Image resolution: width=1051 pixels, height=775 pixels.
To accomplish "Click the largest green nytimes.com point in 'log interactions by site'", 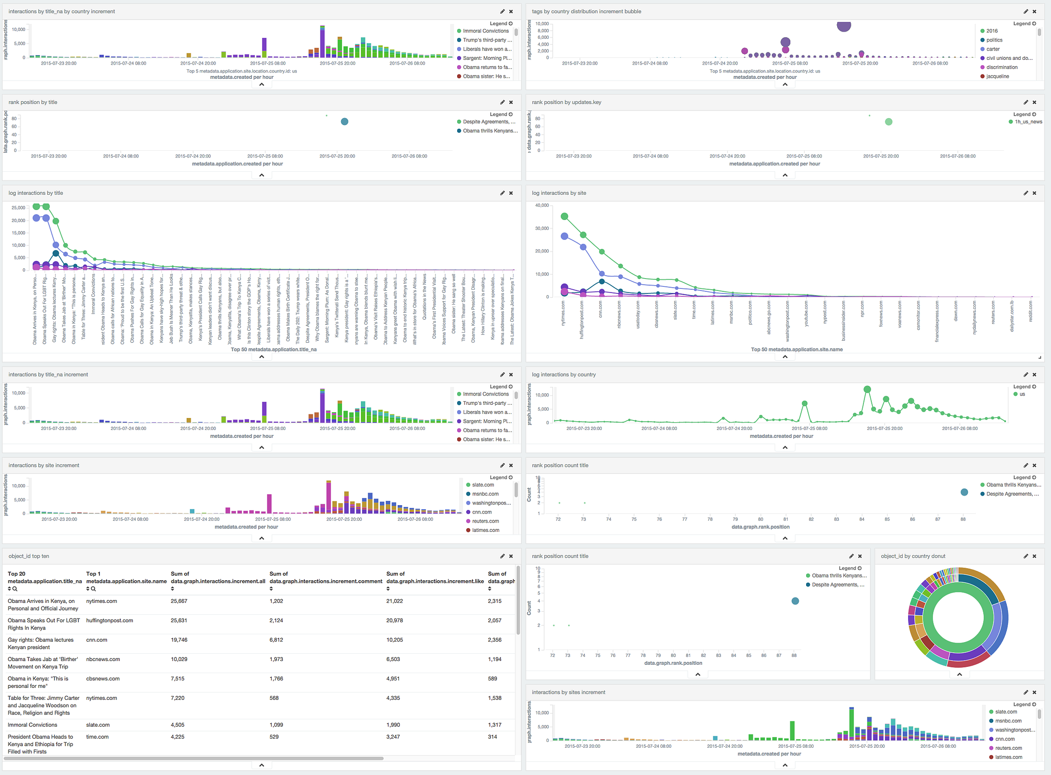I will (564, 216).
